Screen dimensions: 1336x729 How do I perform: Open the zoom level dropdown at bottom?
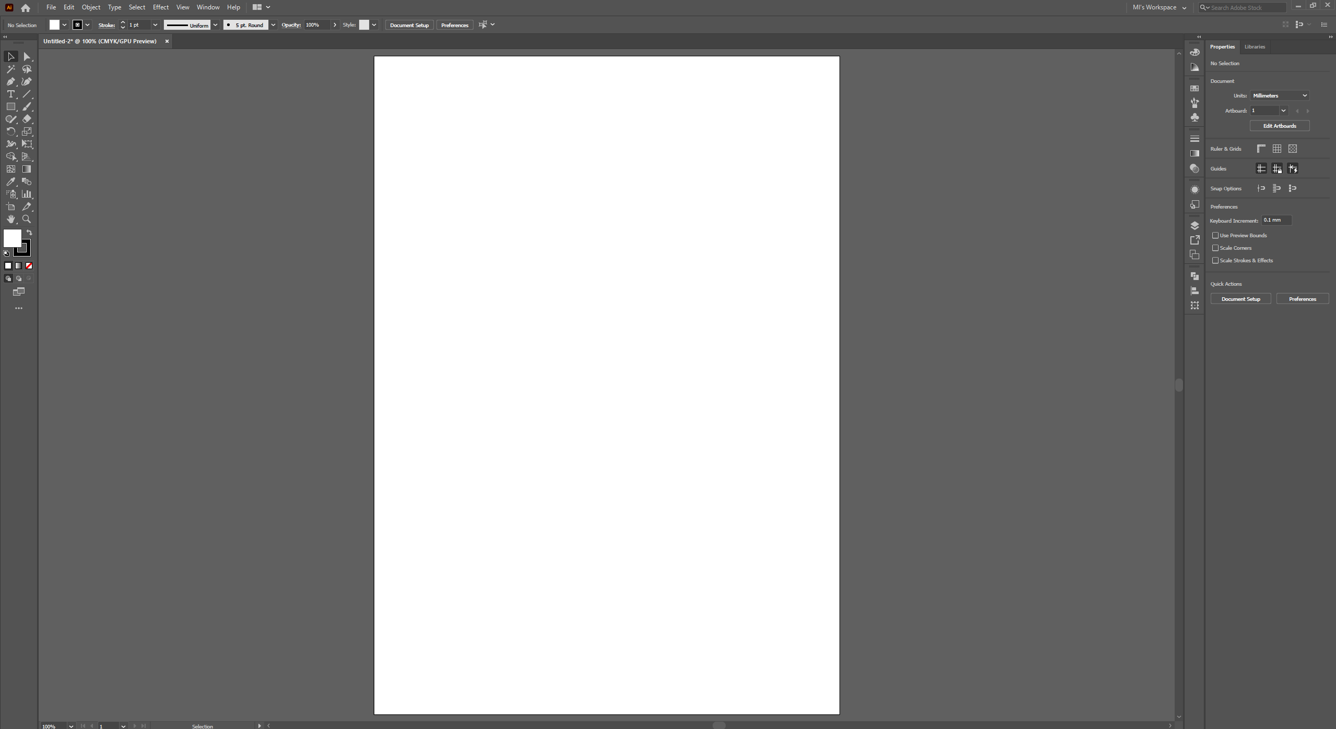[x=71, y=726]
